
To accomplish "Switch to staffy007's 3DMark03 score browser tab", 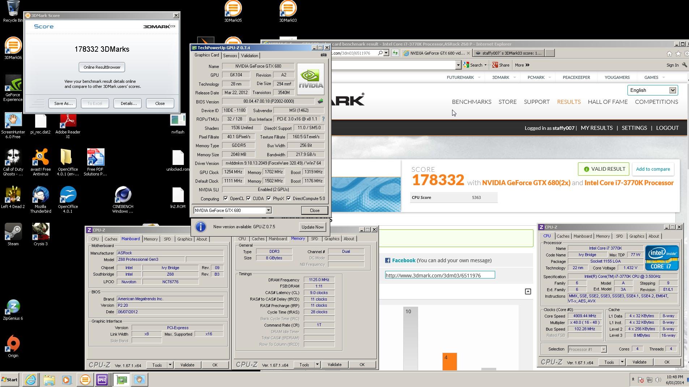I will tap(508, 53).
